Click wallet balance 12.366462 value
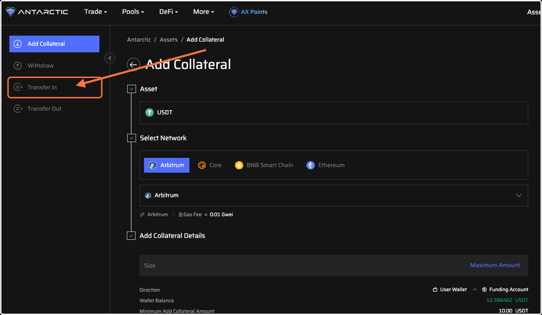 500,301
